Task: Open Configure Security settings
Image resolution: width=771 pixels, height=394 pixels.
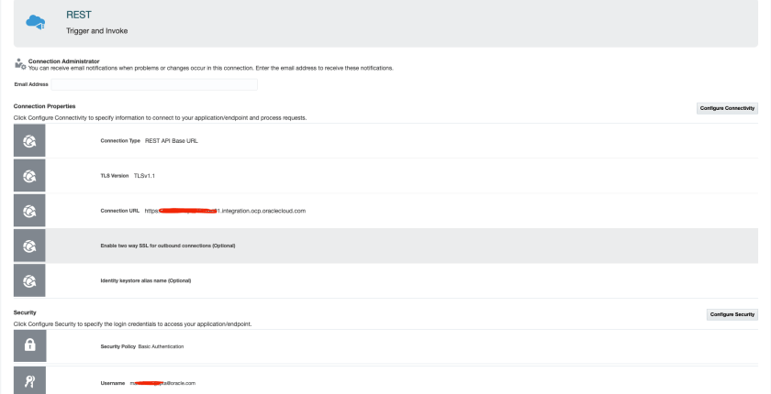Action: (732, 314)
